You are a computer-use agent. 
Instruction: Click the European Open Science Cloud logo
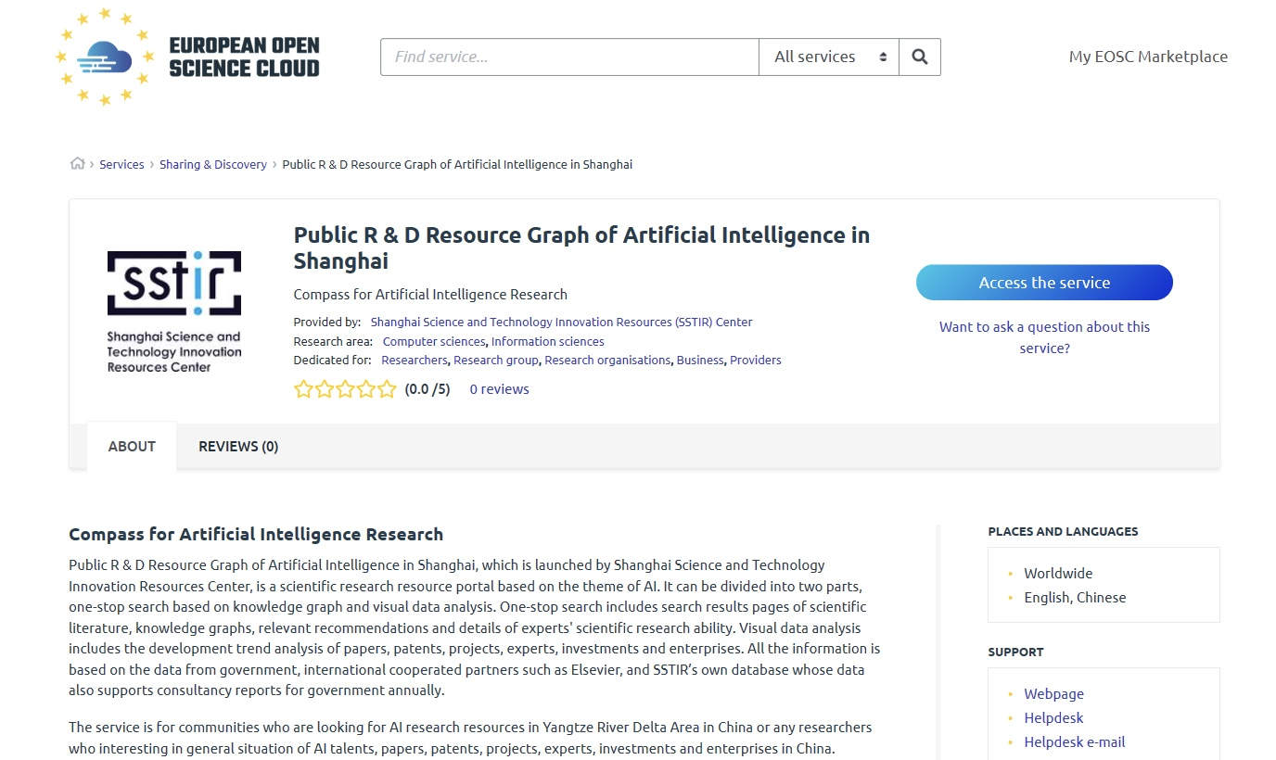coord(188,57)
